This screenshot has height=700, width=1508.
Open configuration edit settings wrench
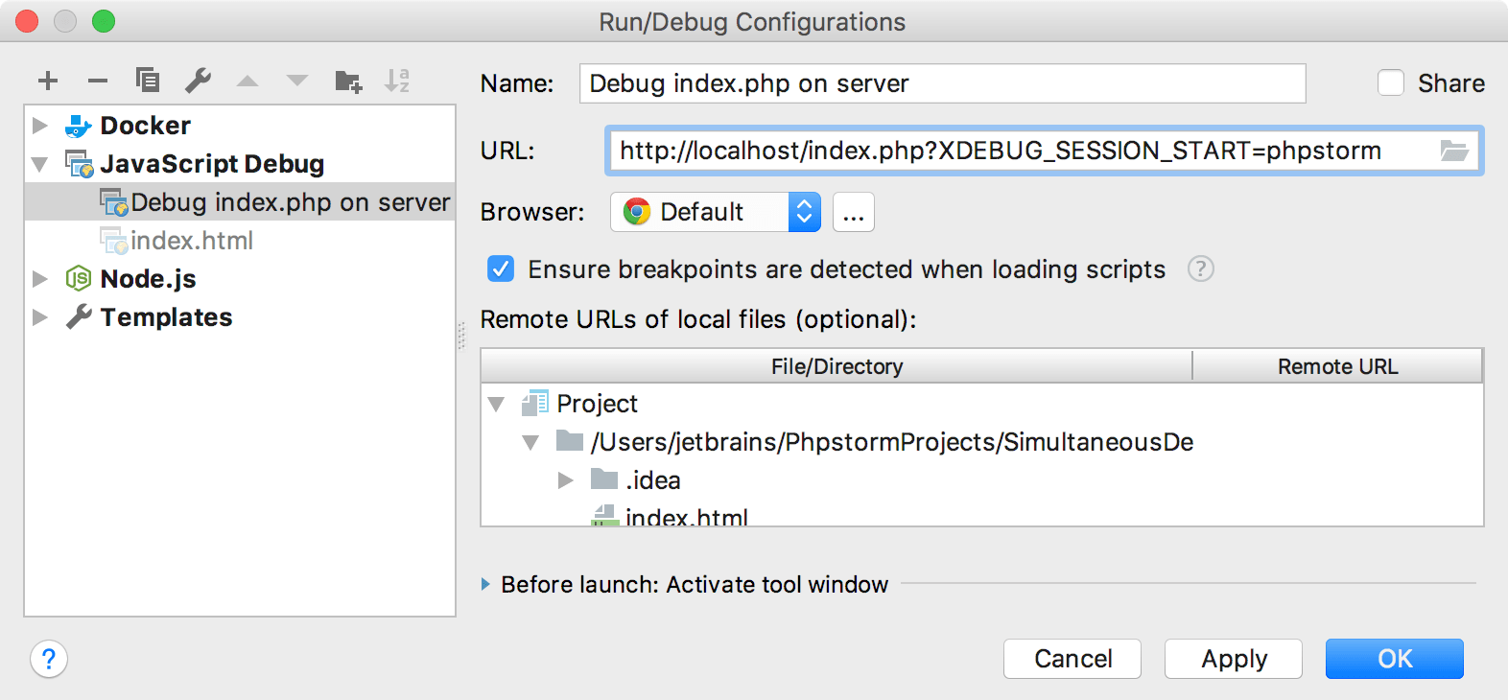(198, 81)
